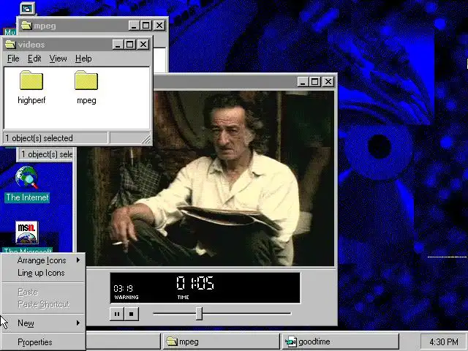The image size is (468, 351).
Task: Click the 01:05 time display
Action: coord(195,283)
